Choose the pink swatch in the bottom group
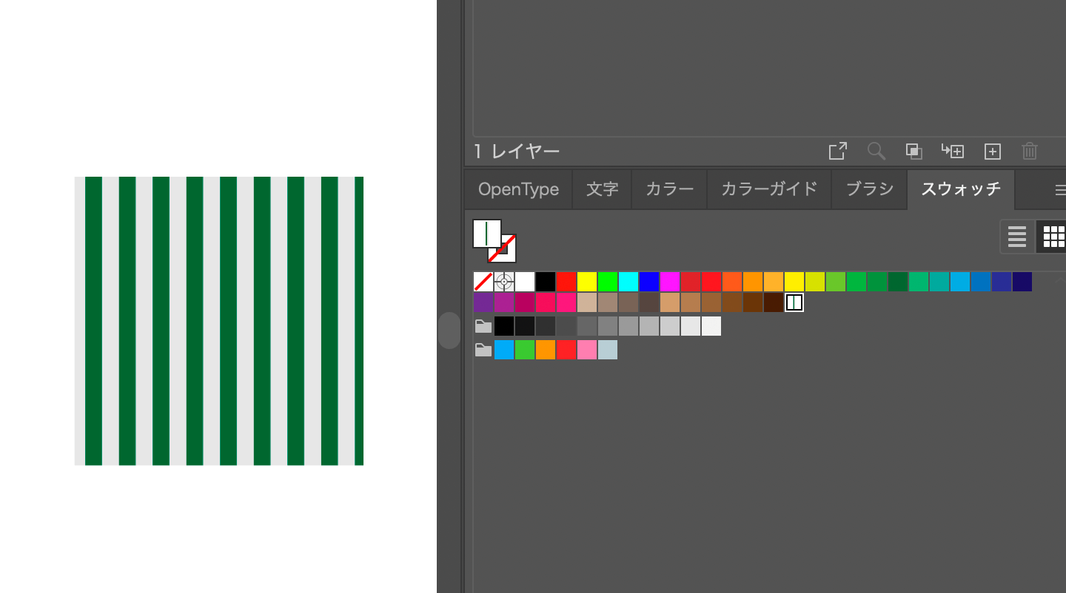1066x593 pixels. tap(586, 350)
